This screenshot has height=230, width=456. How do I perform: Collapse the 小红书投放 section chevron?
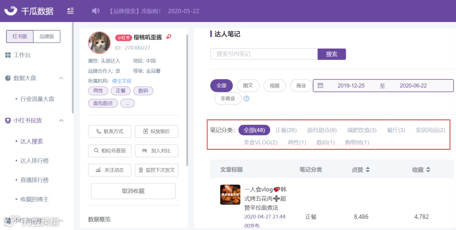[x=61, y=121]
